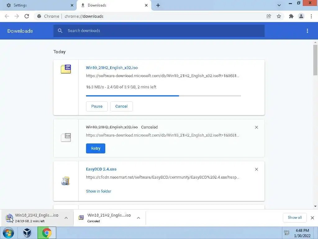This screenshot has height=239, width=318.
Task: Click the Microsoft URL under the active download
Action: click(162, 76)
